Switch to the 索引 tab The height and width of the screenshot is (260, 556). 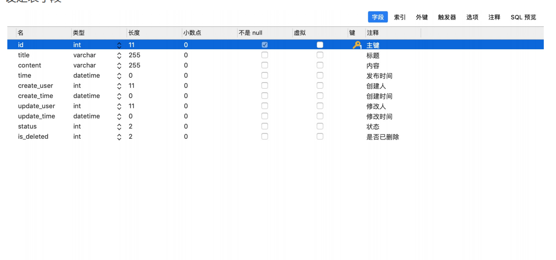(x=399, y=17)
